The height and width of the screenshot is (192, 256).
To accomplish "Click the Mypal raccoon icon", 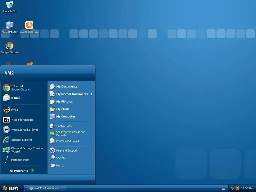I will coord(6,110).
